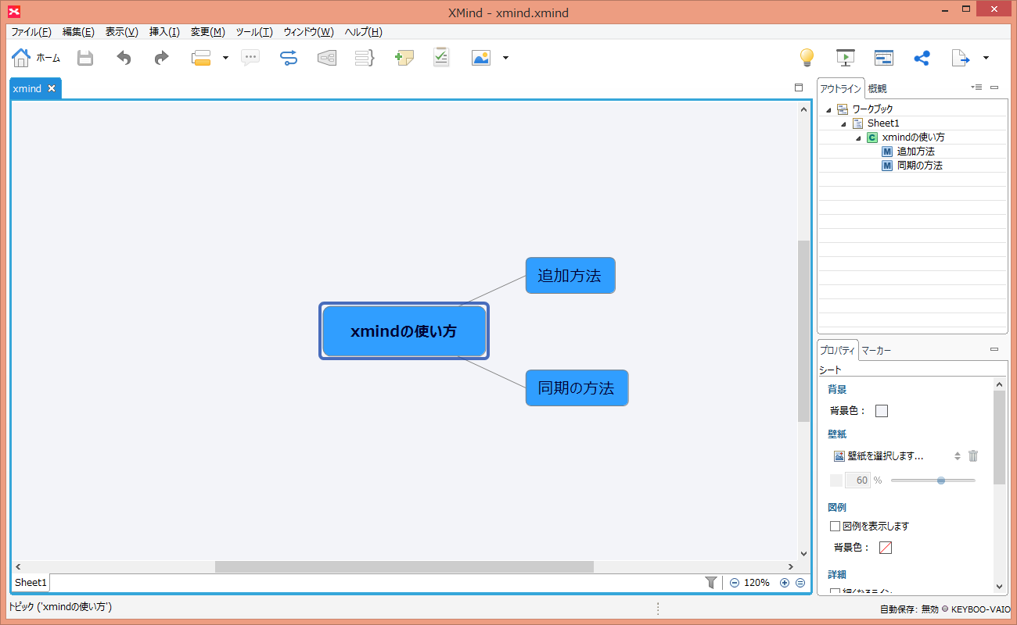The width and height of the screenshot is (1017, 625).
Task: Select the プロパティ tab
Action: (x=838, y=350)
